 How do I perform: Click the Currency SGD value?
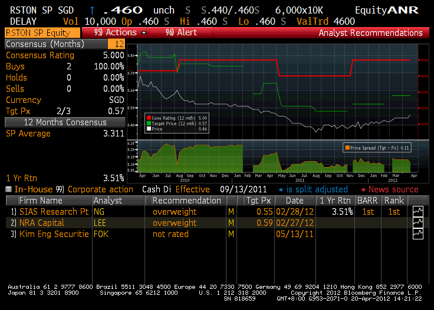pyautogui.click(x=117, y=100)
